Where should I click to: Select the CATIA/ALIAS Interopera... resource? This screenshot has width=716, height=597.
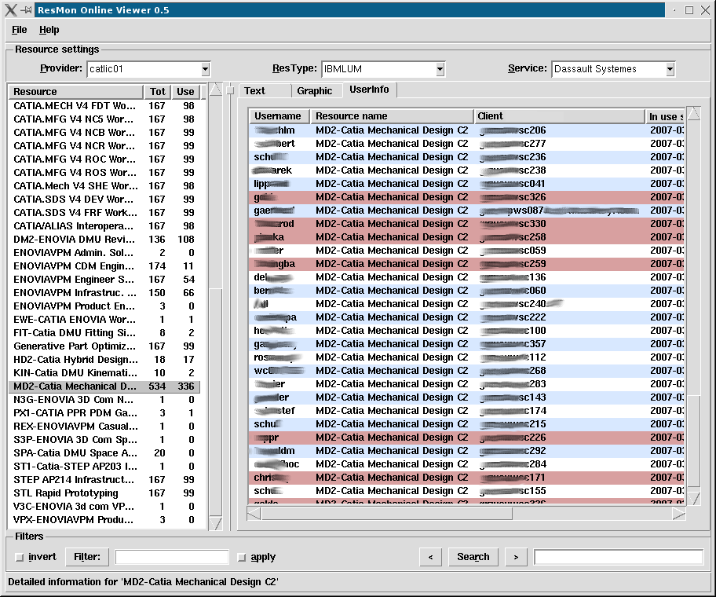click(x=104, y=226)
